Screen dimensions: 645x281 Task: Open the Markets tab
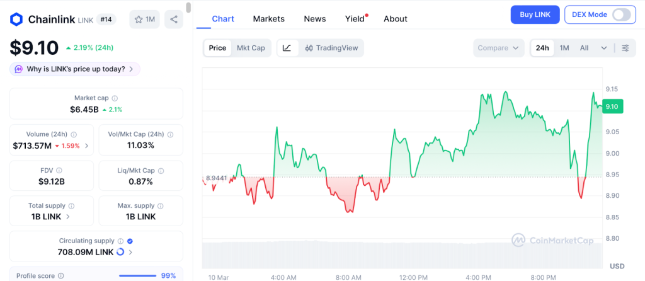click(268, 19)
